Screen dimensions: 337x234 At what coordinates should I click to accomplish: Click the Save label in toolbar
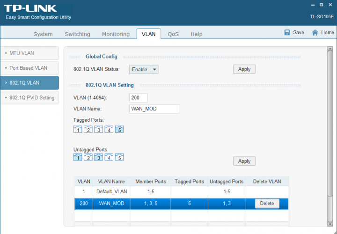[298, 32]
